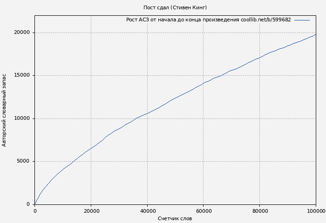This screenshot has width=326, height=223.
Task: Click the 15000 tick label on y-axis
Action: (x=22, y=76)
